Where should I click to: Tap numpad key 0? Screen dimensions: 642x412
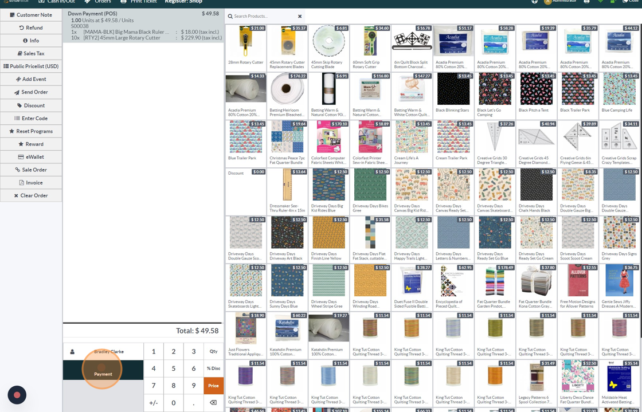[174, 403]
